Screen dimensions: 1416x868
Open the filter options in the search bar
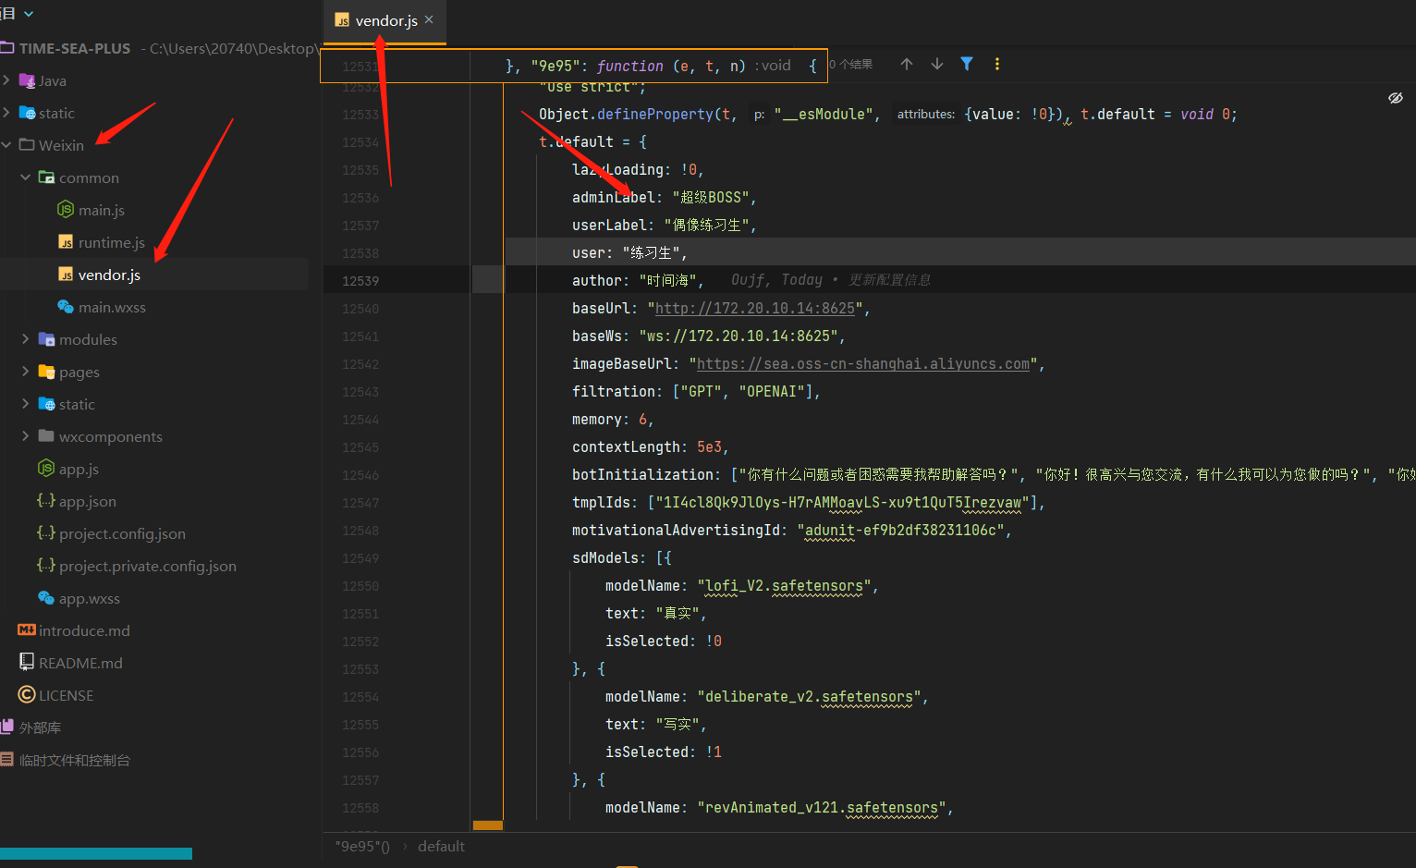967,64
